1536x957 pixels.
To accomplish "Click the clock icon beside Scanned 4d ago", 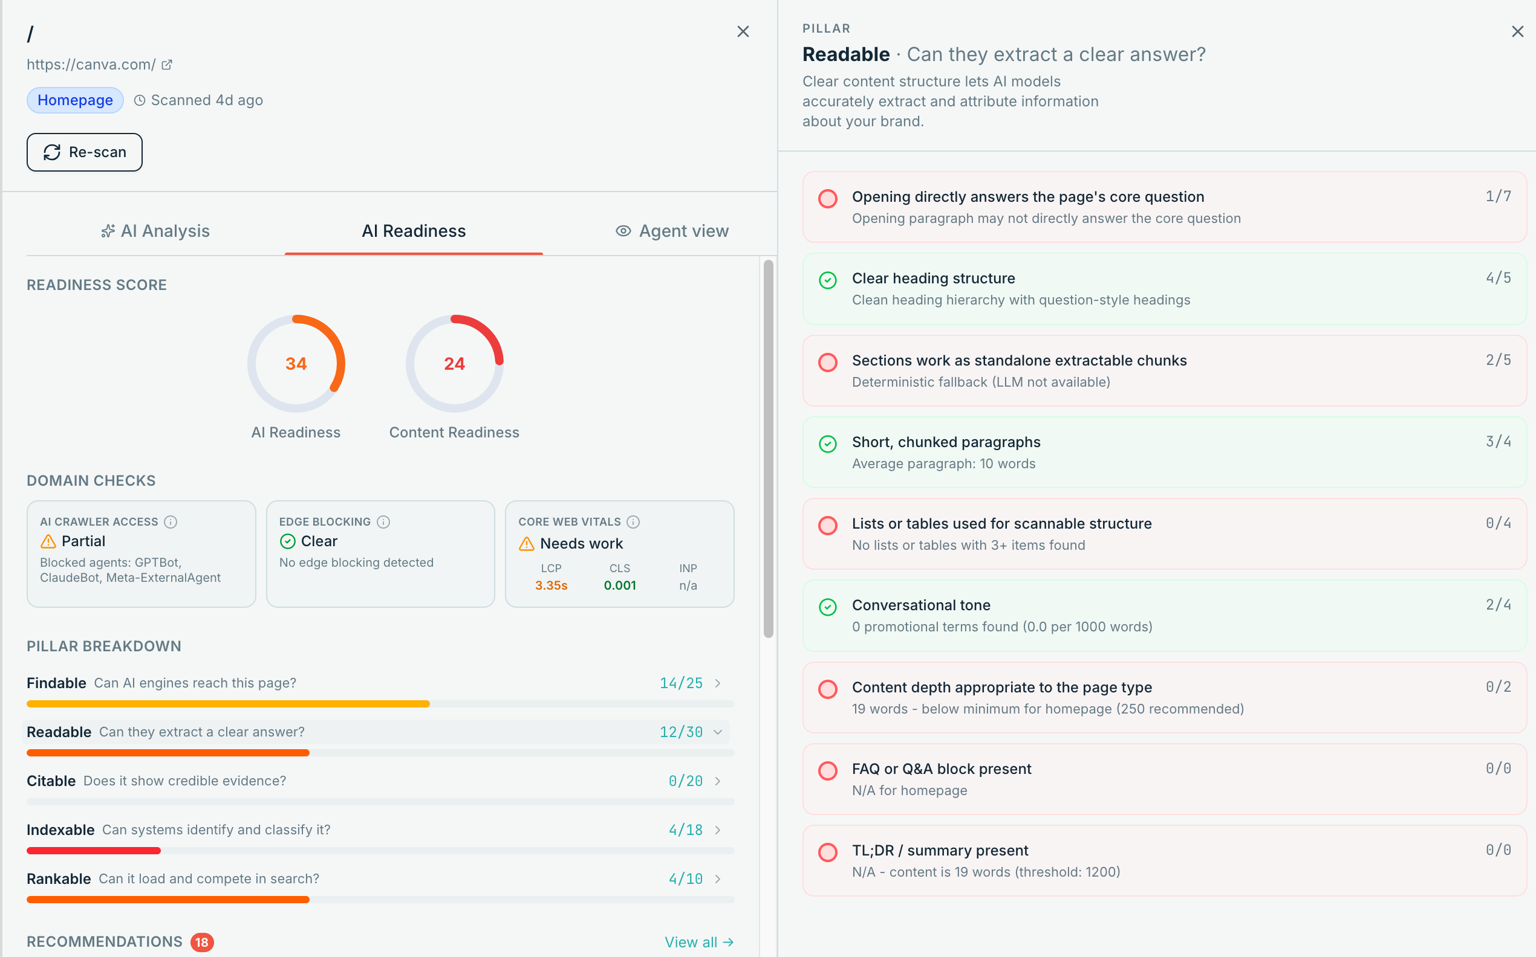I will pos(139,100).
